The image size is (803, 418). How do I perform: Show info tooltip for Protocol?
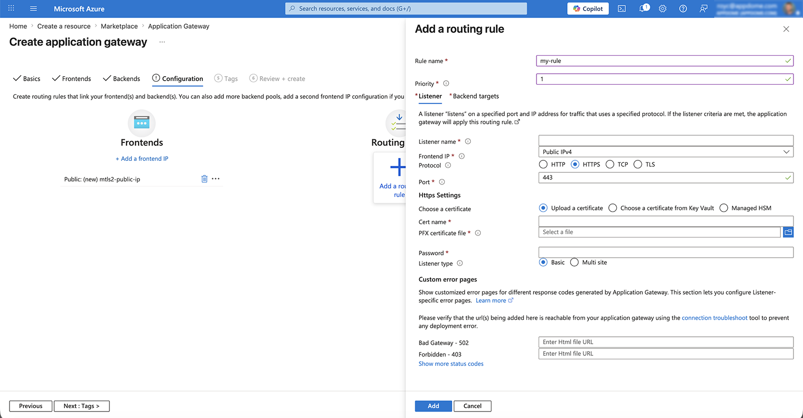(x=448, y=165)
